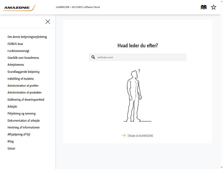The height and width of the screenshot is (169, 223).
Task: Go to Overblik over hovedmenu
Action: pos(23,58)
